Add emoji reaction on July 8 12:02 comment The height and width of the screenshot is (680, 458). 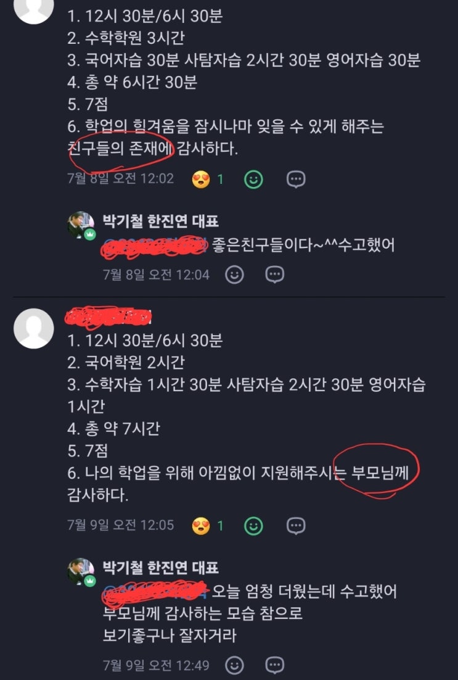point(253,179)
